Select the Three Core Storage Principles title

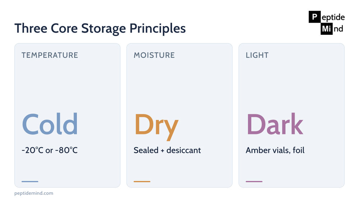click(100, 28)
